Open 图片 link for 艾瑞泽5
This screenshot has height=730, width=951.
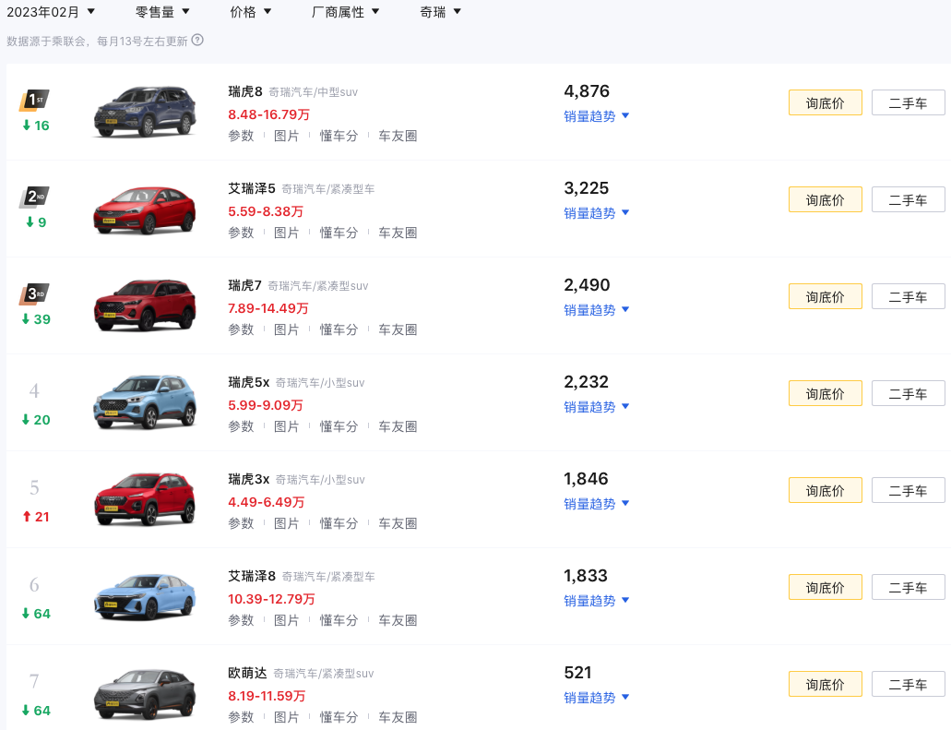pyautogui.click(x=287, y=233)
